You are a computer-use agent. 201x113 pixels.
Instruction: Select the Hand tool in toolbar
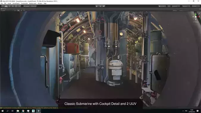[x=3, y=6]
